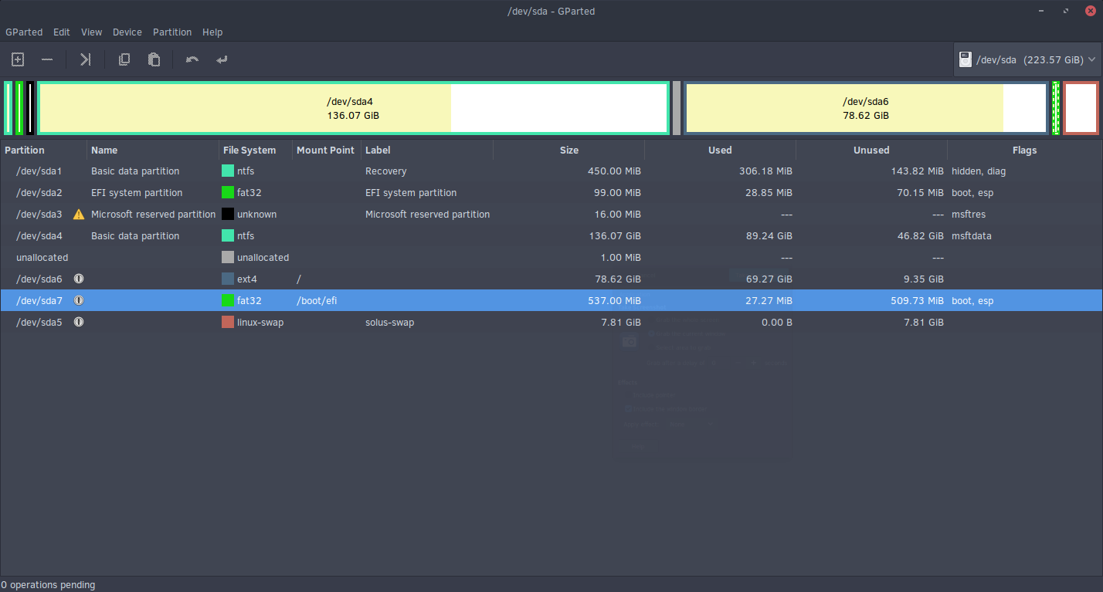Select the red swap partition block in disk map

[x=1081, y=108]
